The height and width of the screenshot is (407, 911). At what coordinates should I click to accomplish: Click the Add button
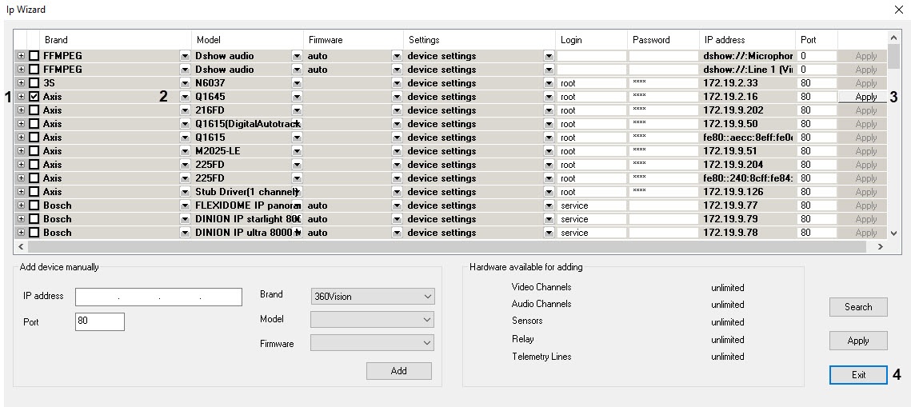tap(398, 371)
